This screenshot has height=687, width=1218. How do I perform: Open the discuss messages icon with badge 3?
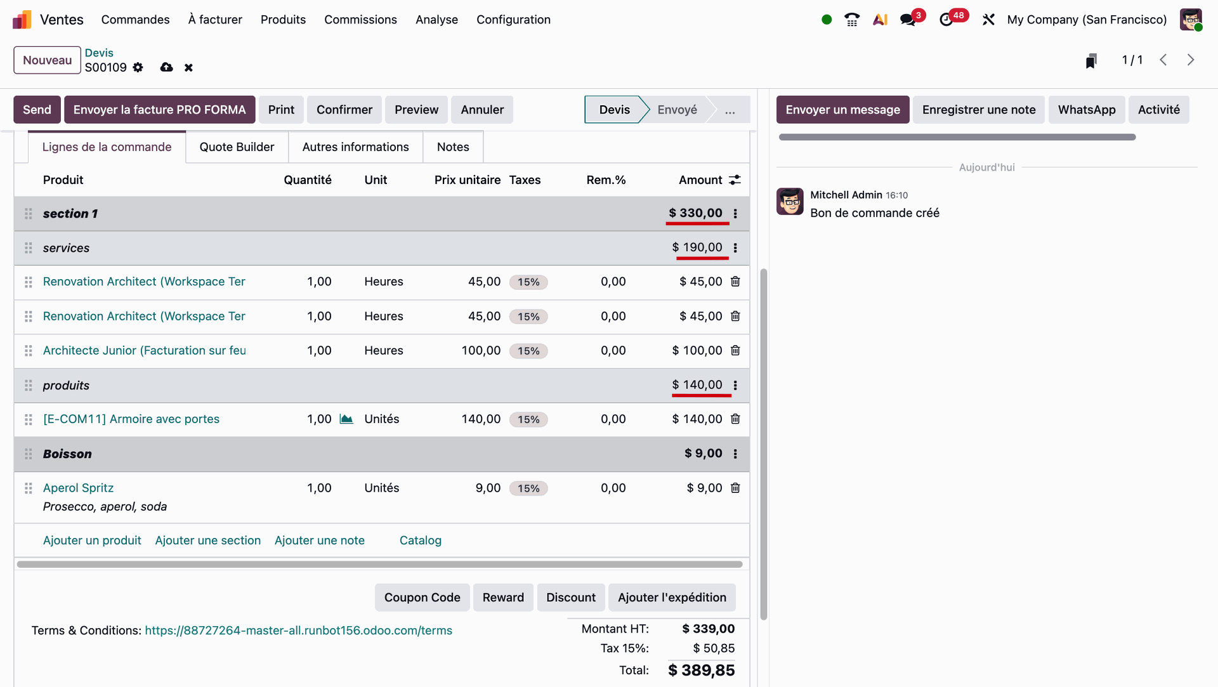(x=908, y=20)
